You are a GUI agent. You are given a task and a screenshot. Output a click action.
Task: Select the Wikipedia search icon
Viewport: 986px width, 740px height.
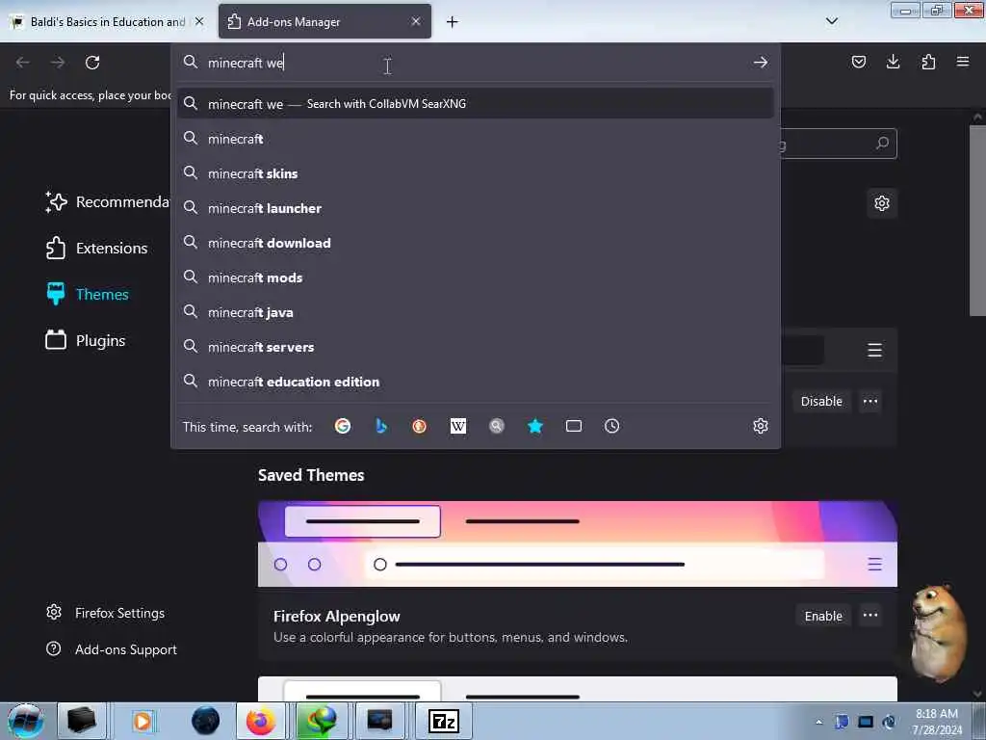[x=457, y=426]
